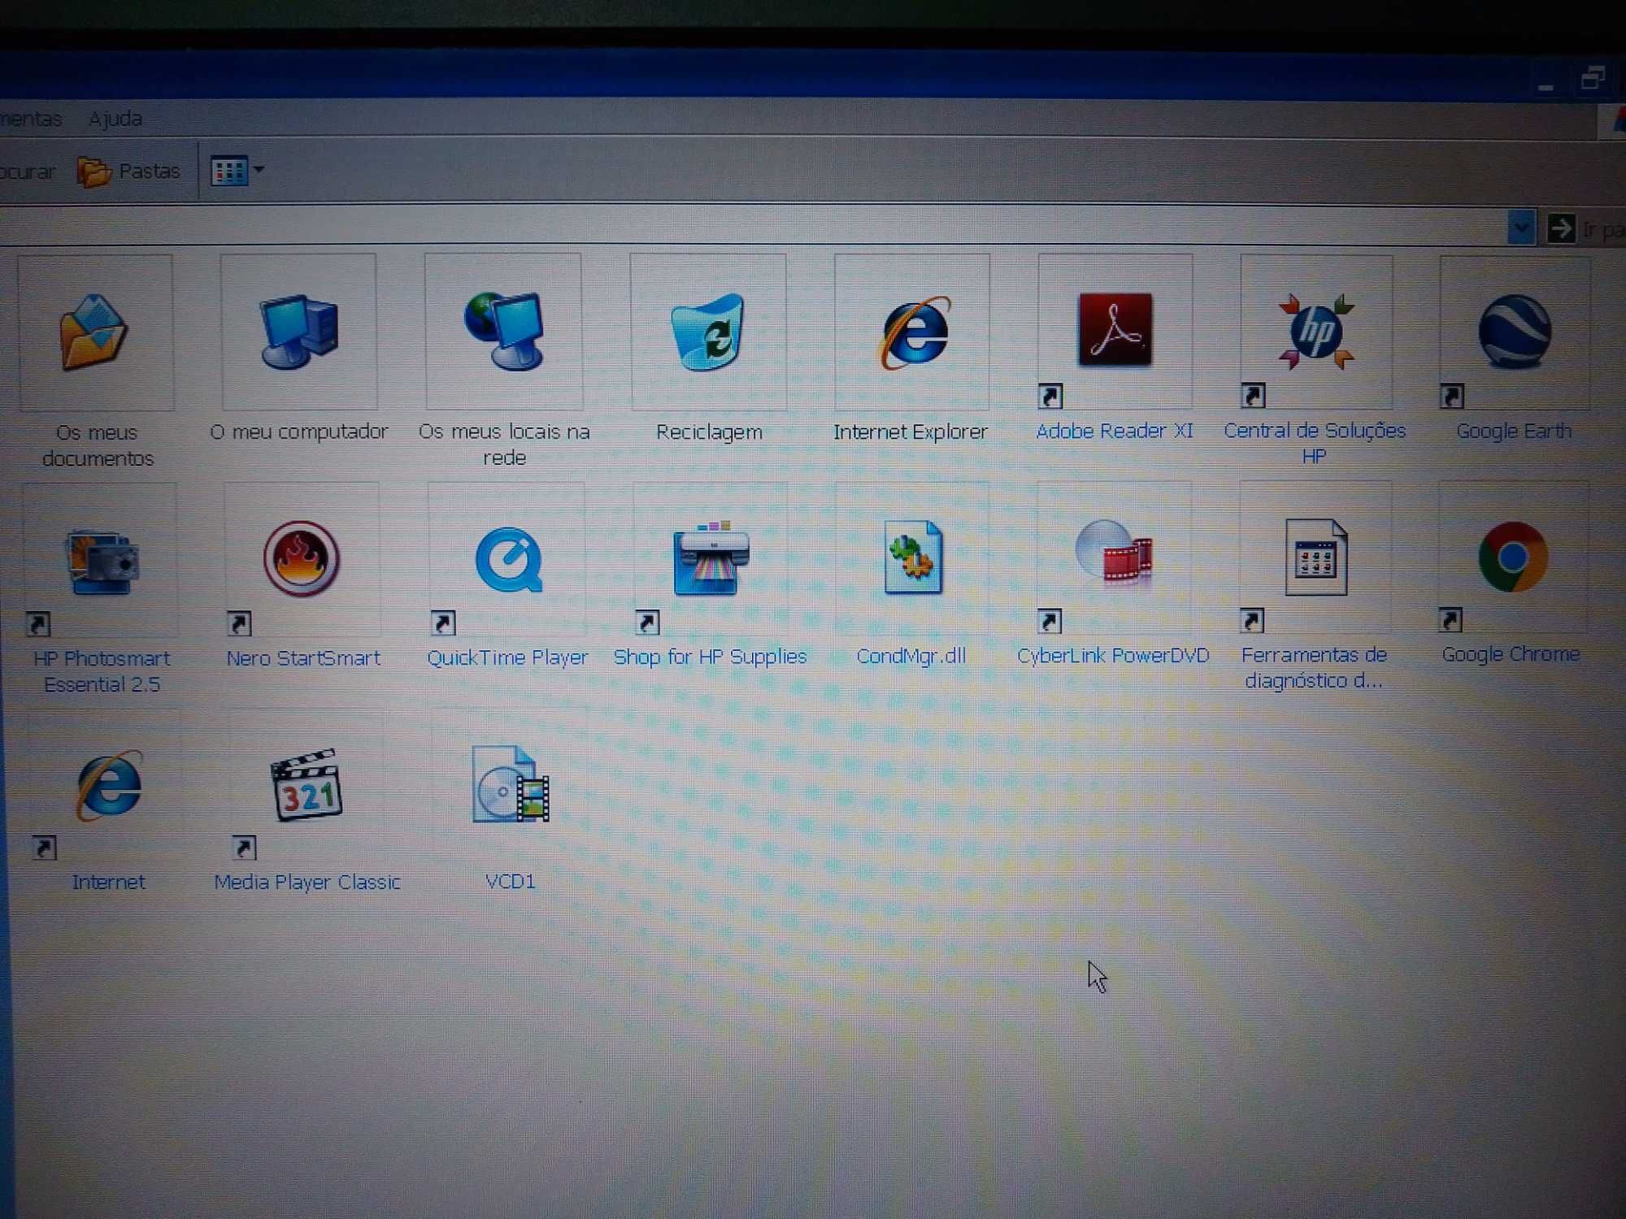The width and height of the screenshot is (1626, 1219).
Task: Click the Reciclagem label text
Action: pos(709,432)
